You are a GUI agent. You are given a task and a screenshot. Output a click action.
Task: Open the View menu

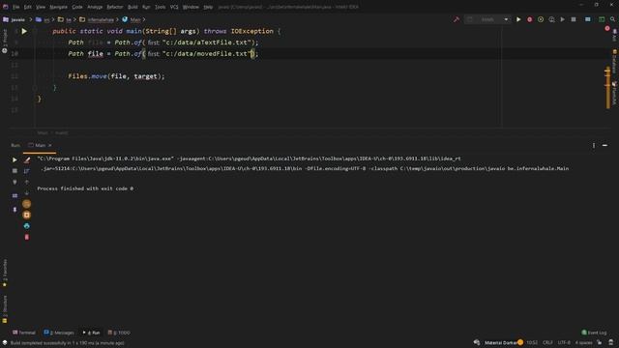[x=41, y=7]
